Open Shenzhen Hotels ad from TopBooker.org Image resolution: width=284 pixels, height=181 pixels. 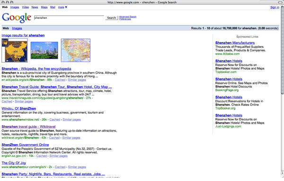pyautogui.click(x=229, y=97)
